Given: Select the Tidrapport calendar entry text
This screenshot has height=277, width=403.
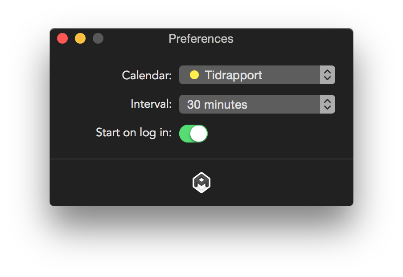Looking at the screenshot, I should coord(233,75).
